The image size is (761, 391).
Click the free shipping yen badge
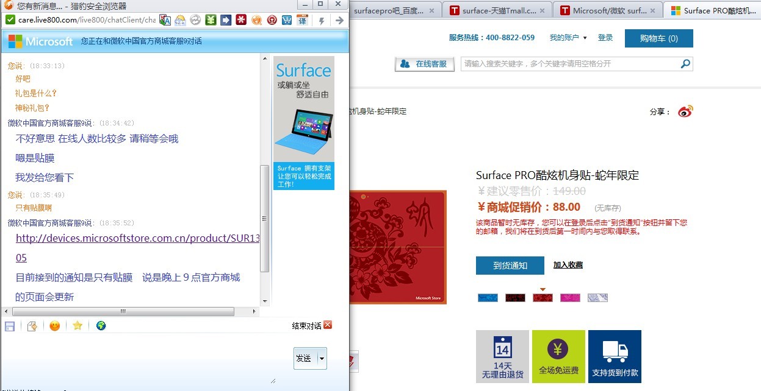[x=558, y=356]
